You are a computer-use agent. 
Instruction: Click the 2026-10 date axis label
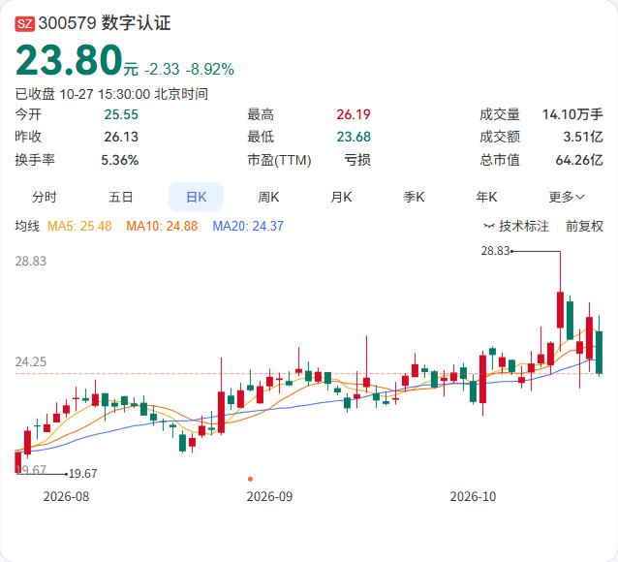473,496
